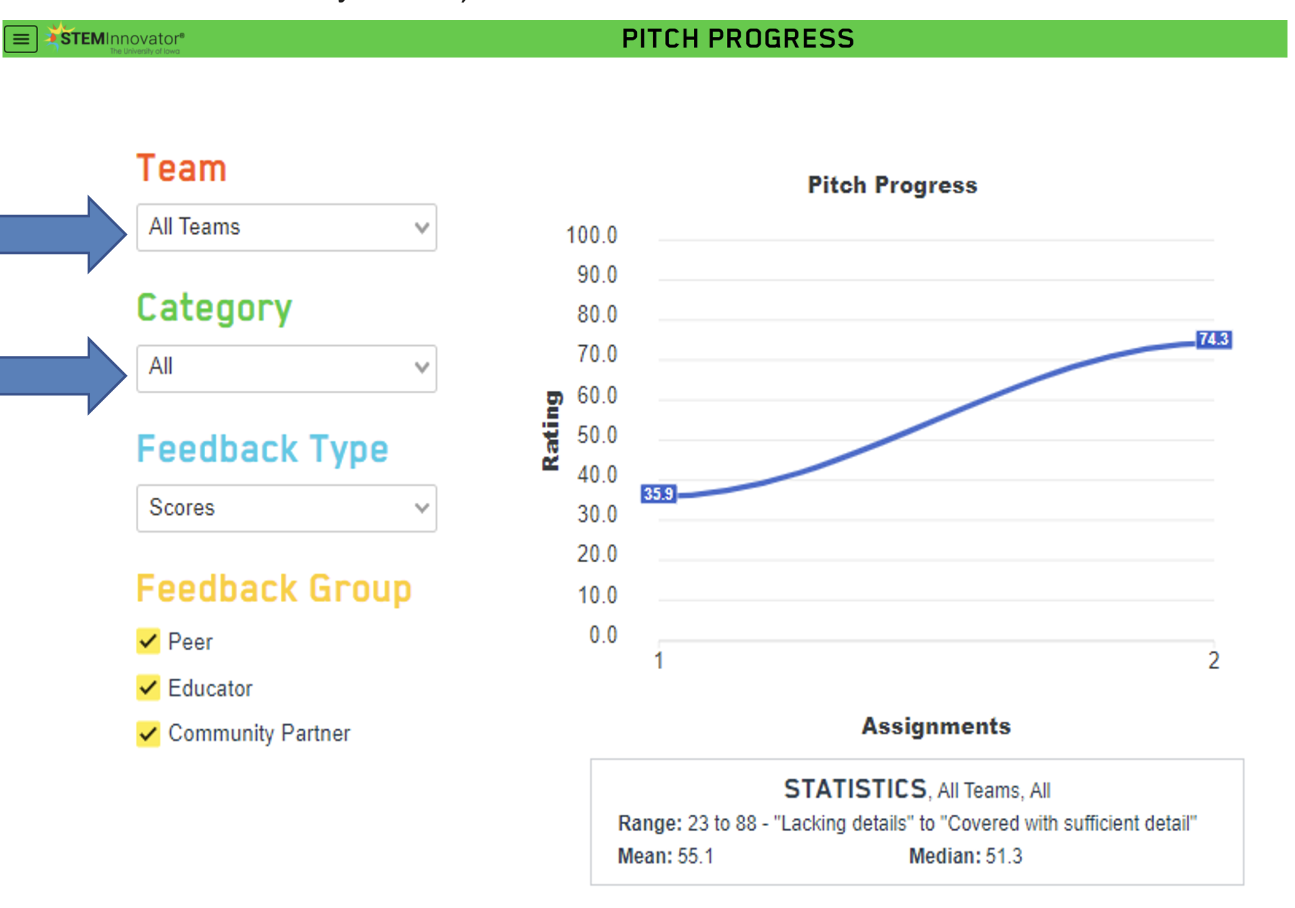Click the Feedback Type chevron arrow
The width and height of the screenshot is (1295, 908).
point(422,508)
